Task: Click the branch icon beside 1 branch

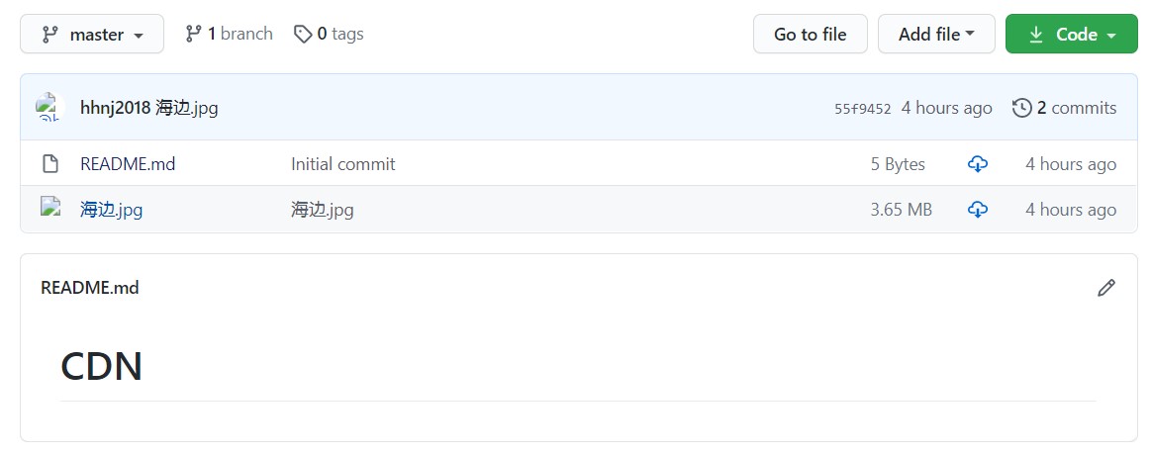Action: [x=194, y=34]
